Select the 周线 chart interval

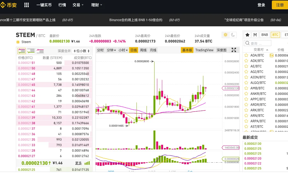coord(143,50)
